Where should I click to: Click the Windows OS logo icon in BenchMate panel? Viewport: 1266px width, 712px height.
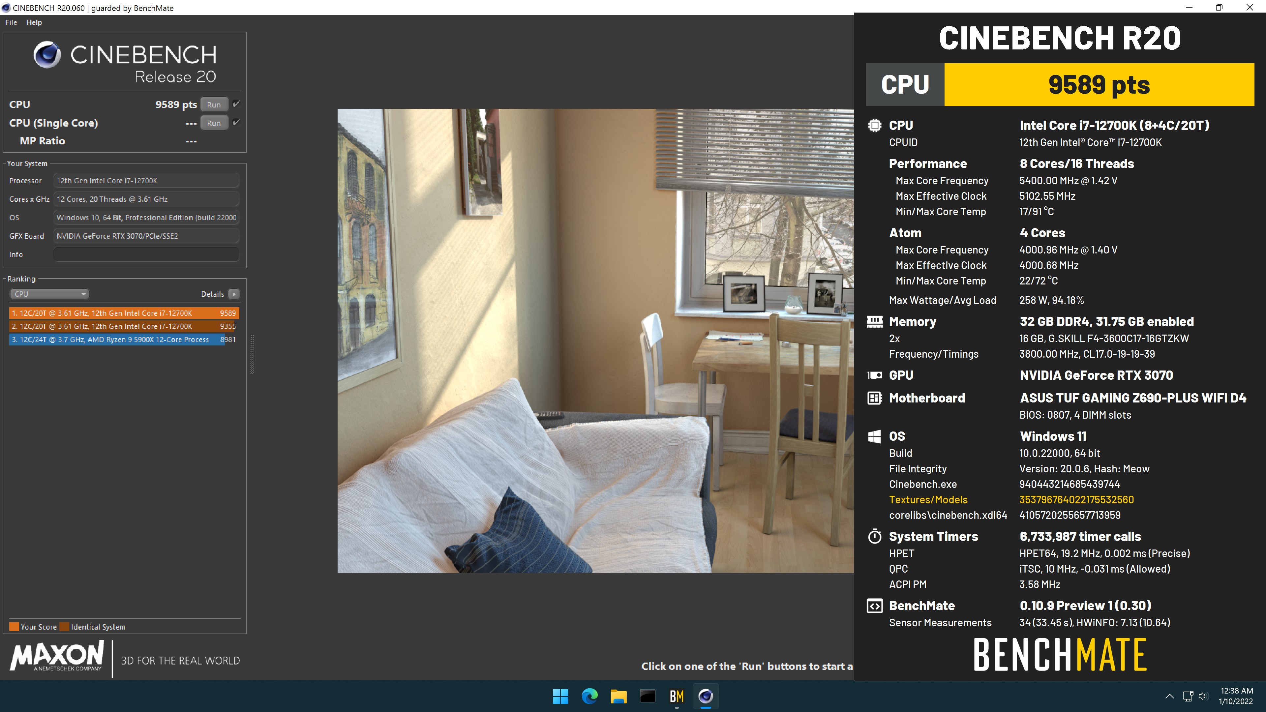tap(874, 436)
